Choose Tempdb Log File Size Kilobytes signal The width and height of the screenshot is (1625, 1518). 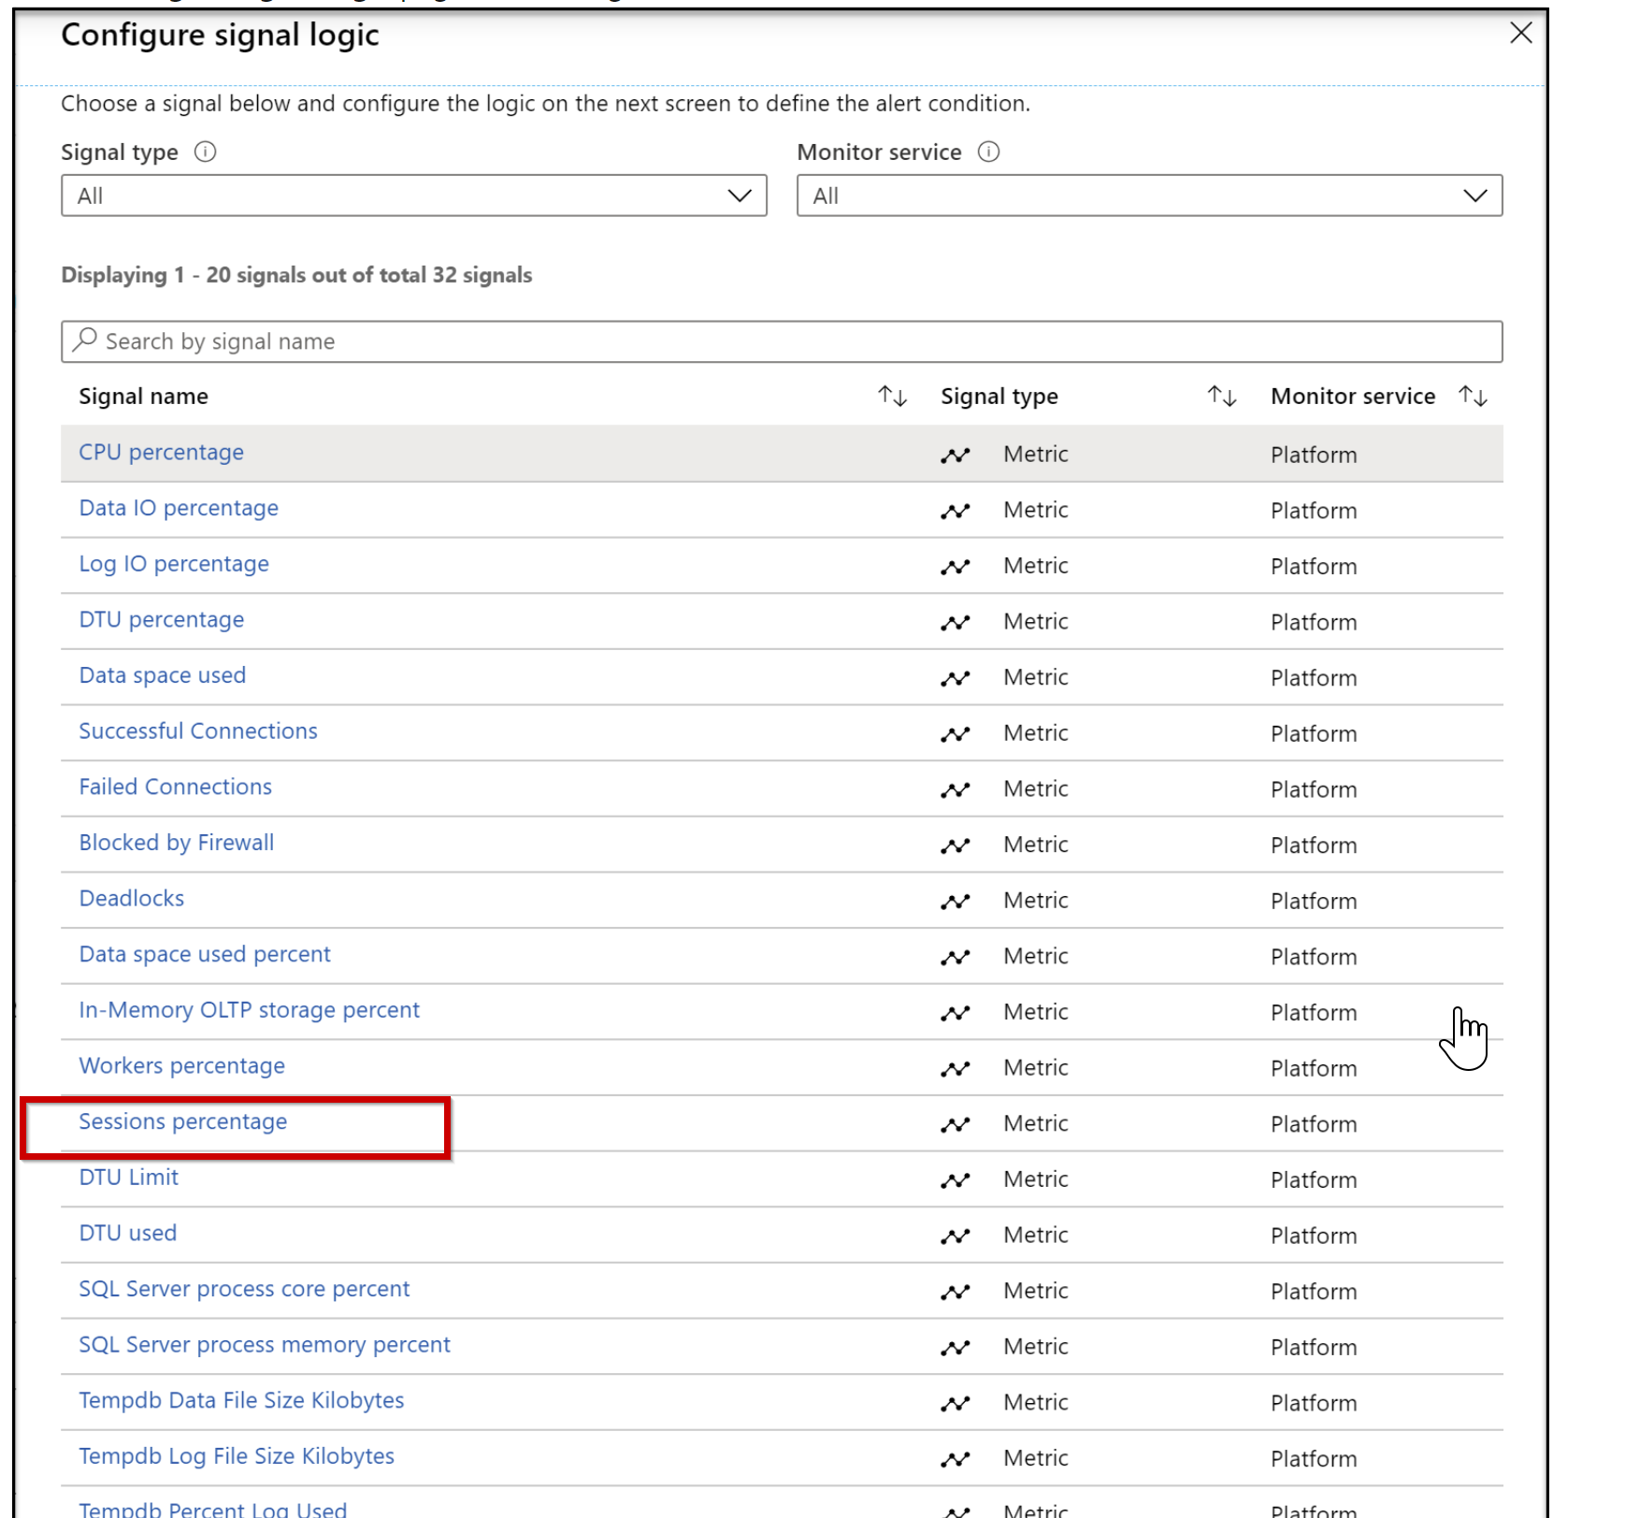[x=236, y=1456]
